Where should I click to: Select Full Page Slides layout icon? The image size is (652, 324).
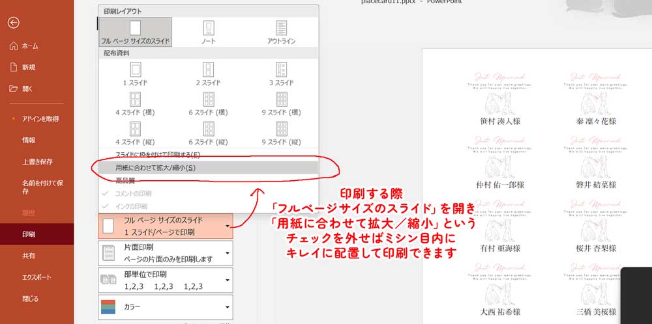coord(135,31)
